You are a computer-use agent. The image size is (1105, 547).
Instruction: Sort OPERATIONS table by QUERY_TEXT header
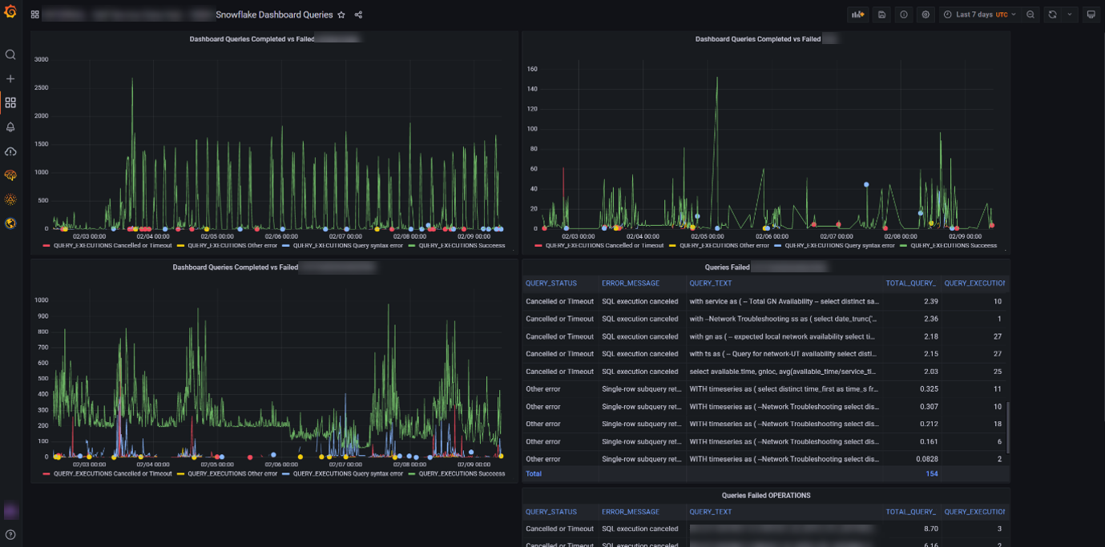point(710,512)
